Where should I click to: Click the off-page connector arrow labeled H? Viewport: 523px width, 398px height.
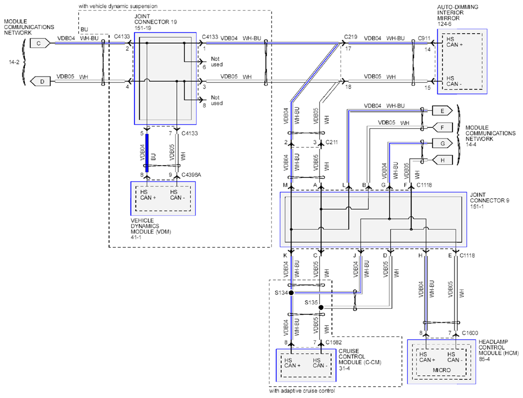443,160
